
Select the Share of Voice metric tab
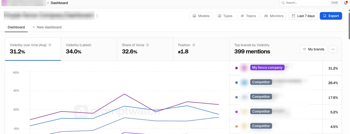[x=145, y=49]
